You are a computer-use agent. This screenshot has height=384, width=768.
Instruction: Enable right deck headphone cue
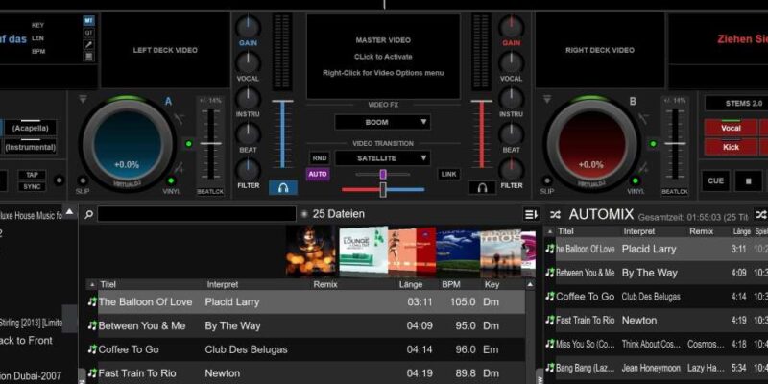pos(482,187)
